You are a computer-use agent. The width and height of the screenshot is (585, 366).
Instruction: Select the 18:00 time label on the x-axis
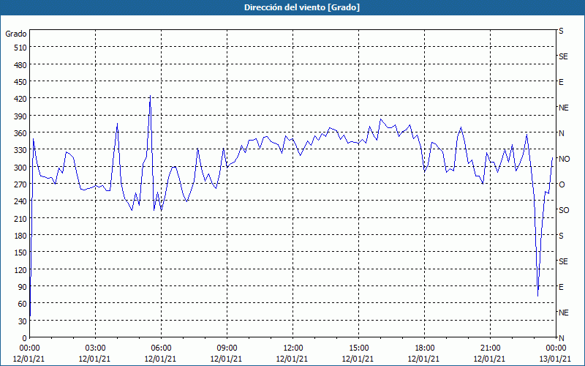(x=424, y=348)
